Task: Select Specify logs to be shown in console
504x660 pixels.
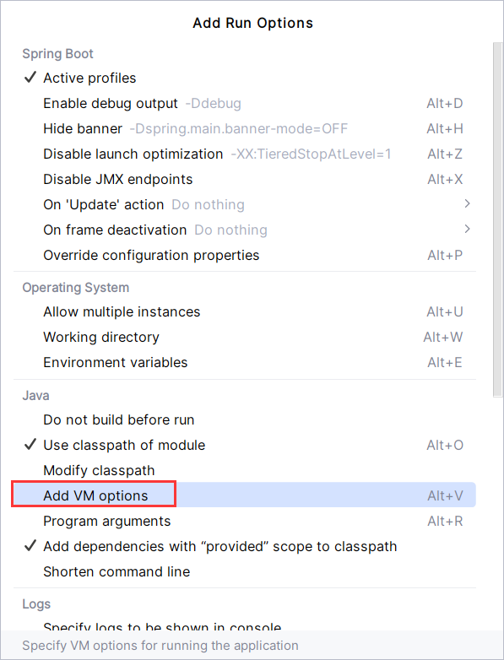Action: point(245,625)
